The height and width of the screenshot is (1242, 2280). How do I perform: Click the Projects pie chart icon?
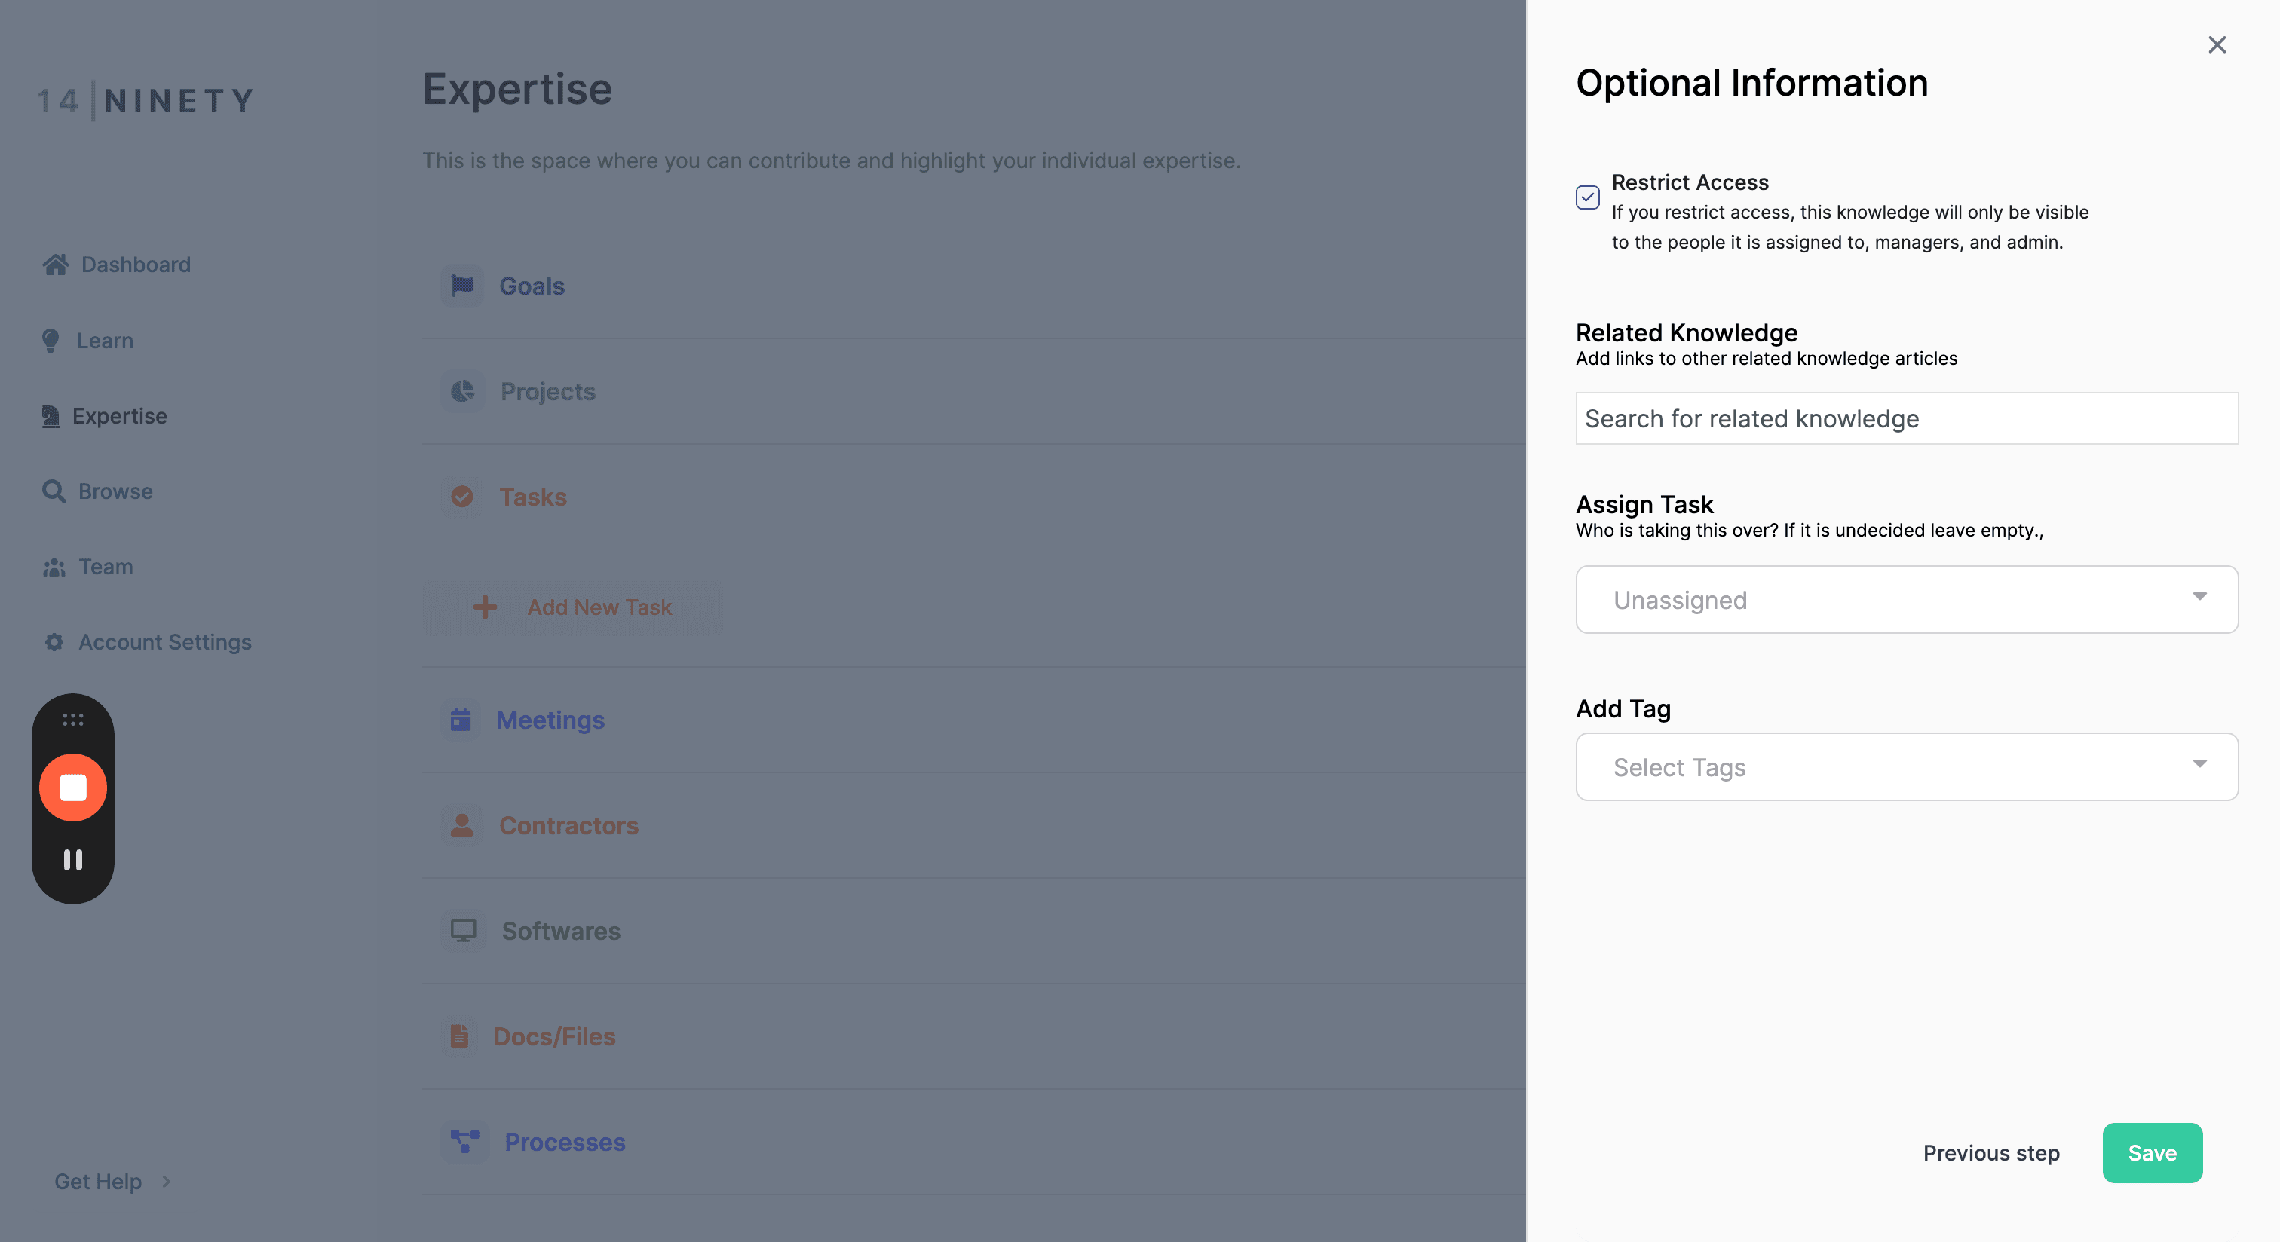[462, 391]
